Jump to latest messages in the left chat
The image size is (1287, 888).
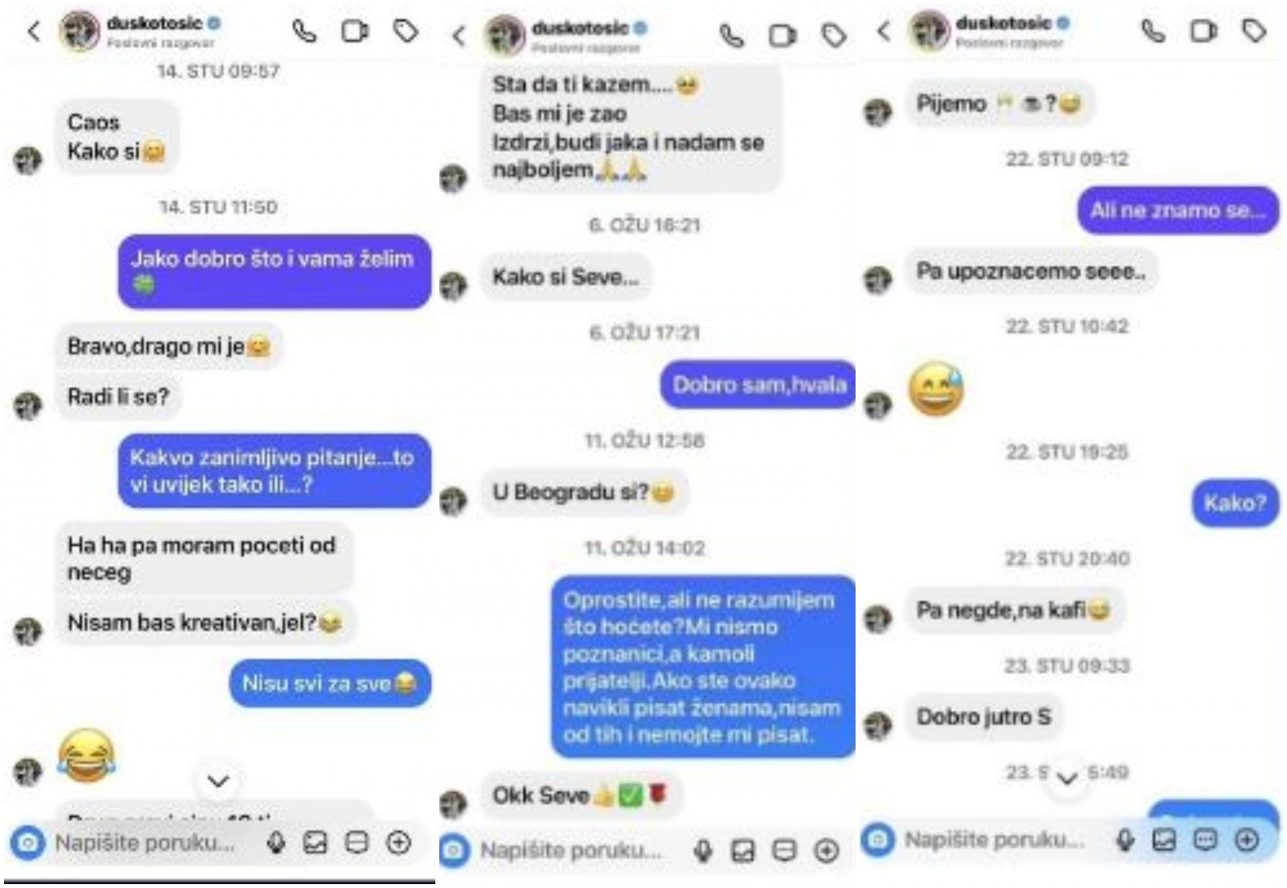tap(219, 781)
